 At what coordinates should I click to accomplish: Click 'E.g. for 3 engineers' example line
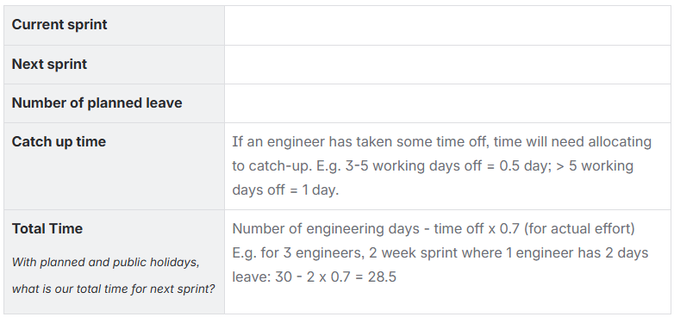[440, 252]
